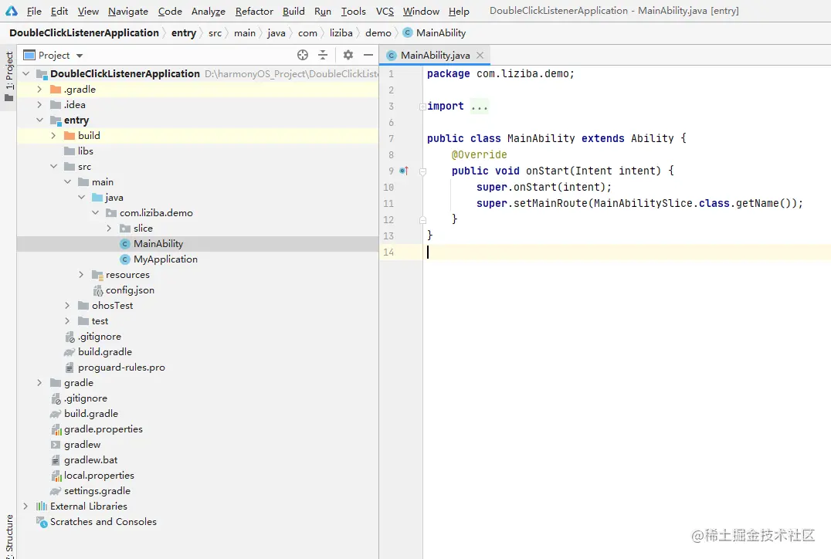This screenshot has height=559, width=831.
Task: Place cursor on empty line 14
Action: click(x=626, y=252)
